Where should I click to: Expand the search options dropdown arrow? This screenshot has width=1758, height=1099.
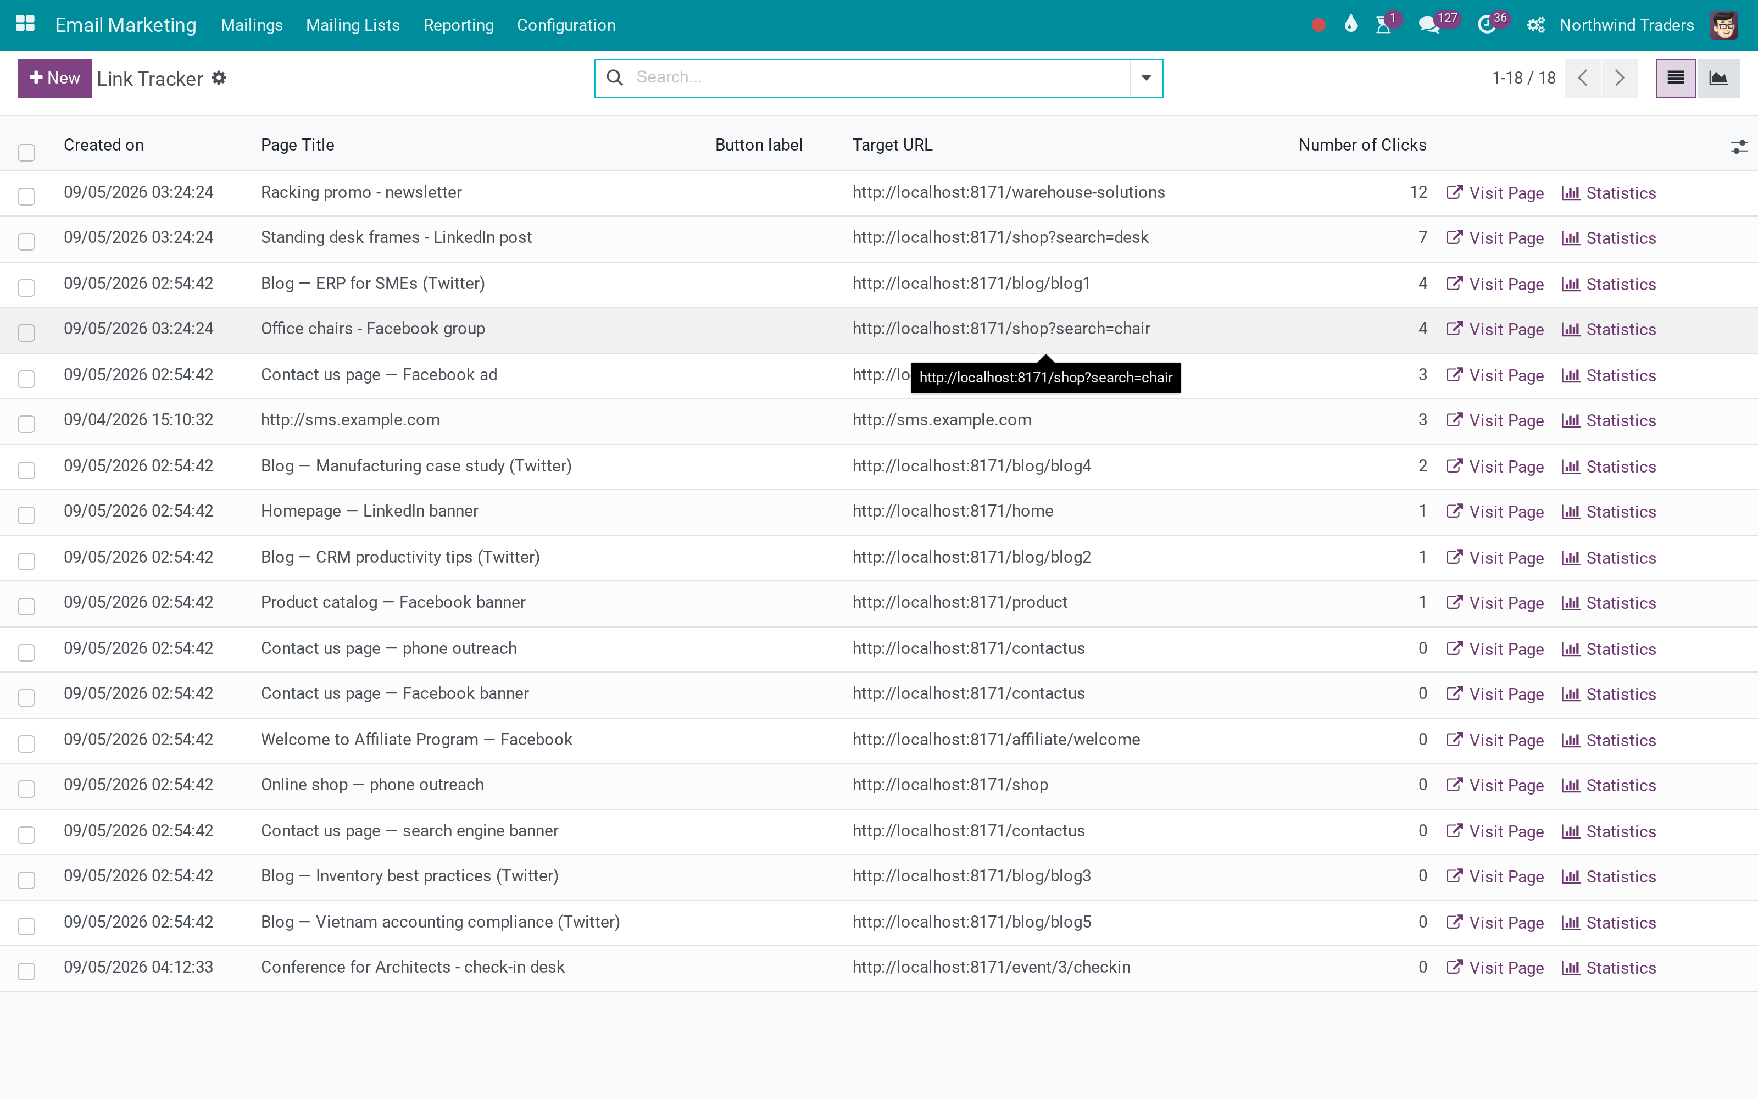[x=1145, y=78]
